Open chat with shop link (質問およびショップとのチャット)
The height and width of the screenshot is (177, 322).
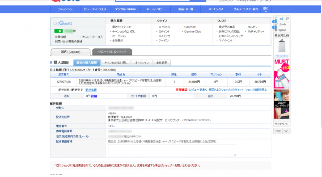[x=226, y=90]
